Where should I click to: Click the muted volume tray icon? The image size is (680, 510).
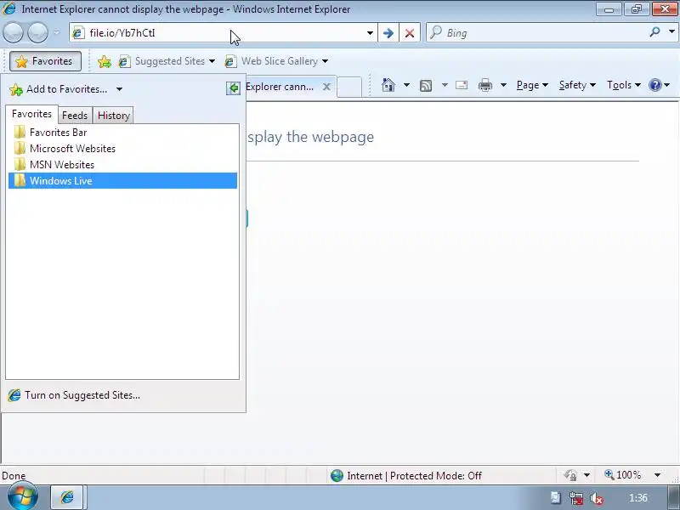click(597, 499)
